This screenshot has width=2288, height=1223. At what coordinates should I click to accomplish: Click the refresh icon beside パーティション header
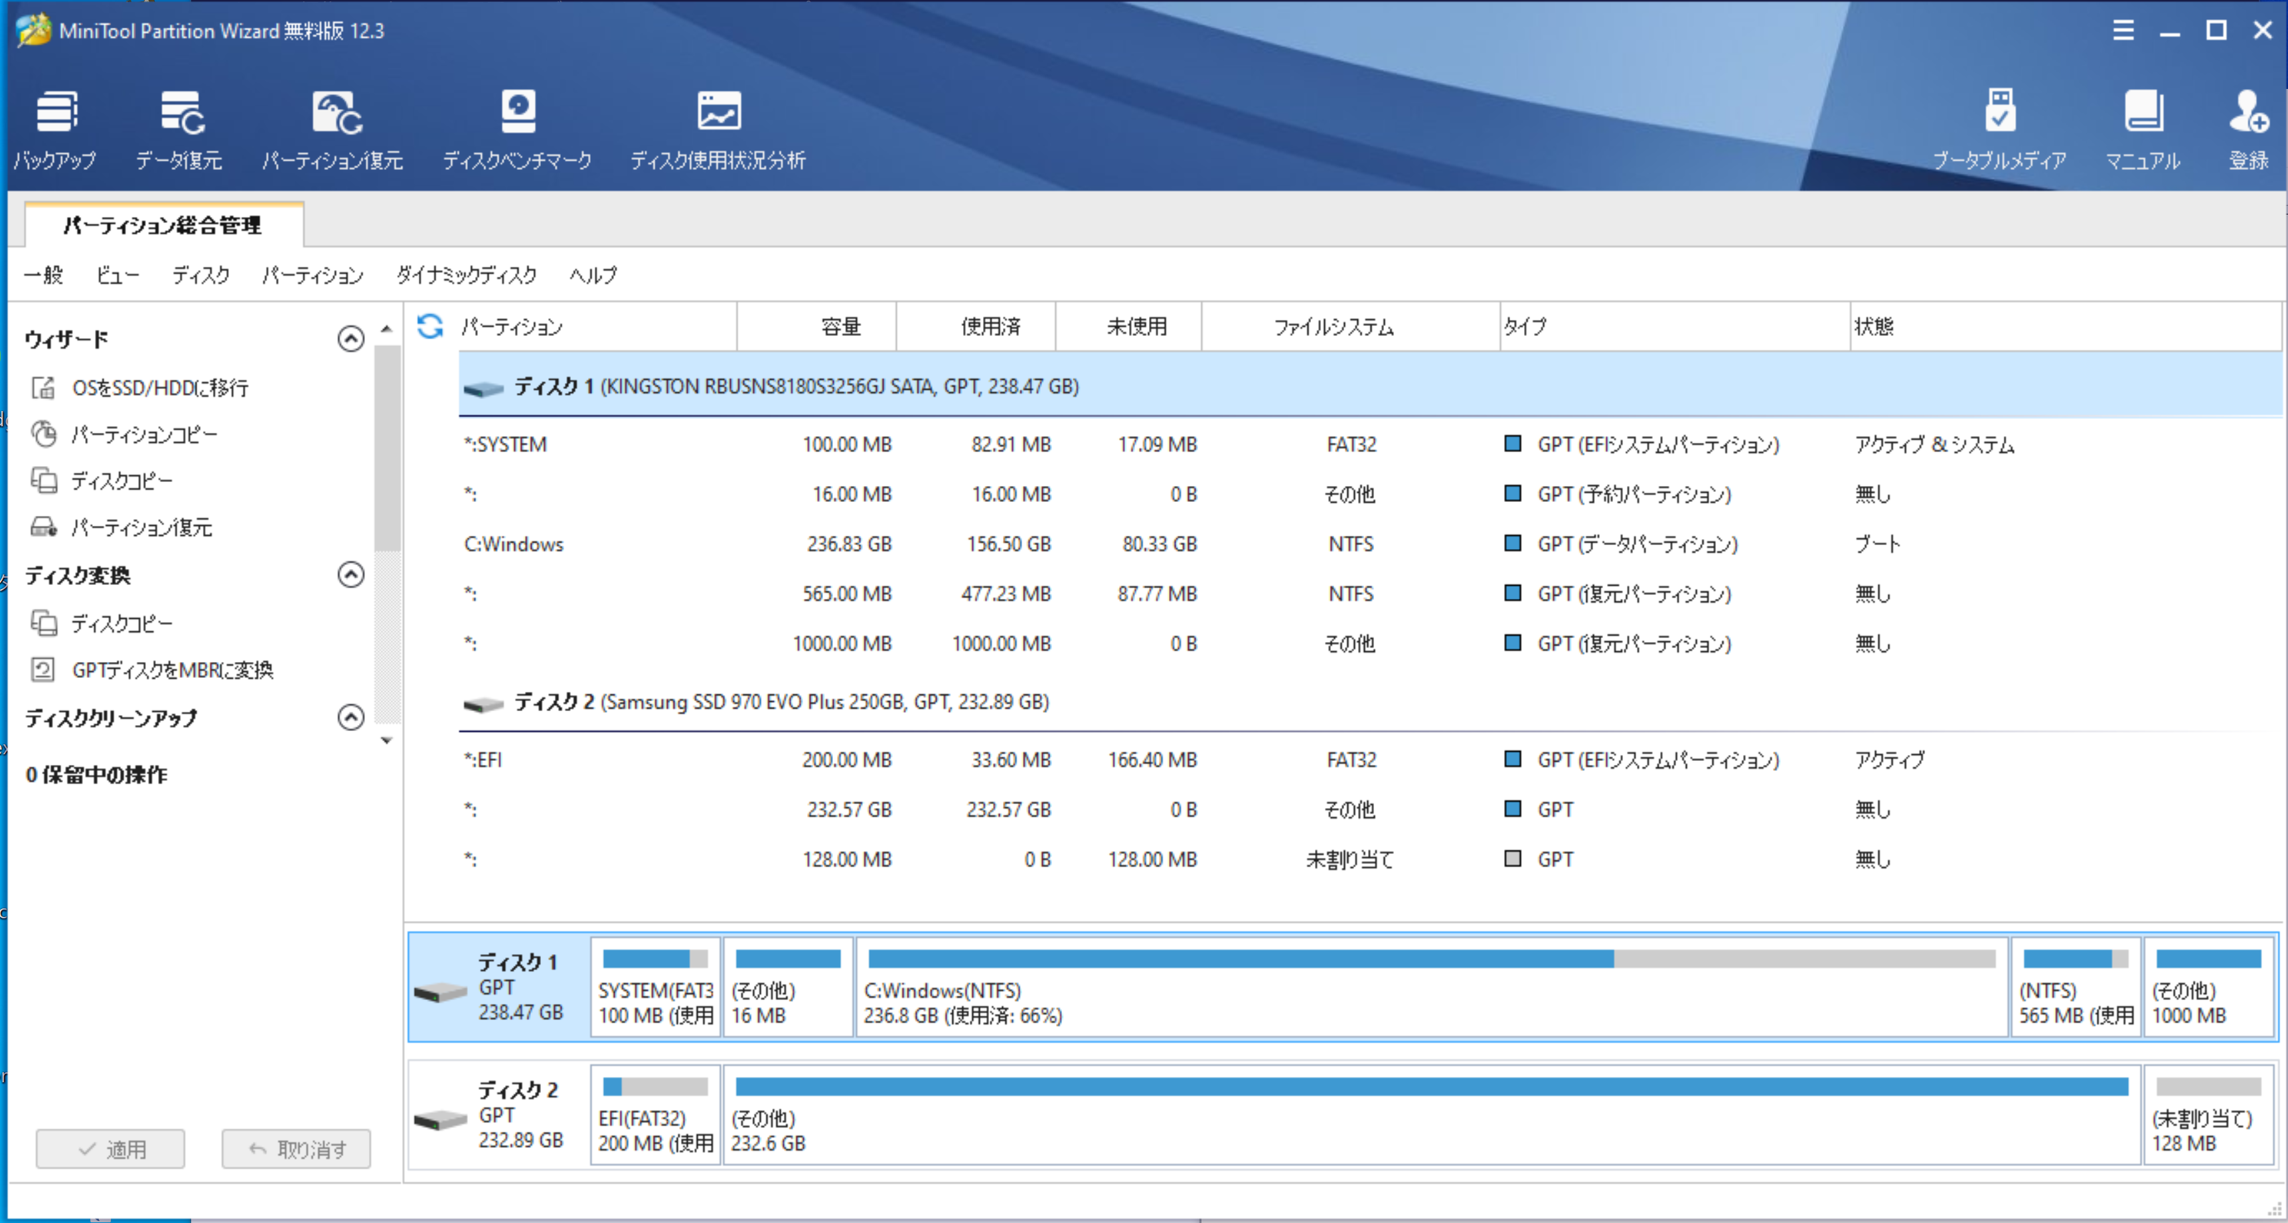tap(431, 327)
